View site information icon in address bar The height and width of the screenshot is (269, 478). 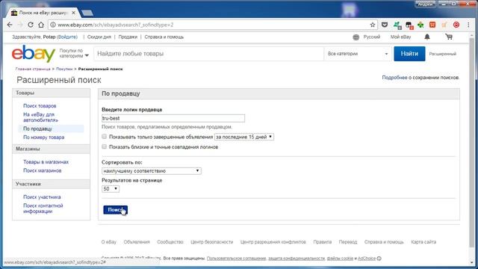coord(53,25)
